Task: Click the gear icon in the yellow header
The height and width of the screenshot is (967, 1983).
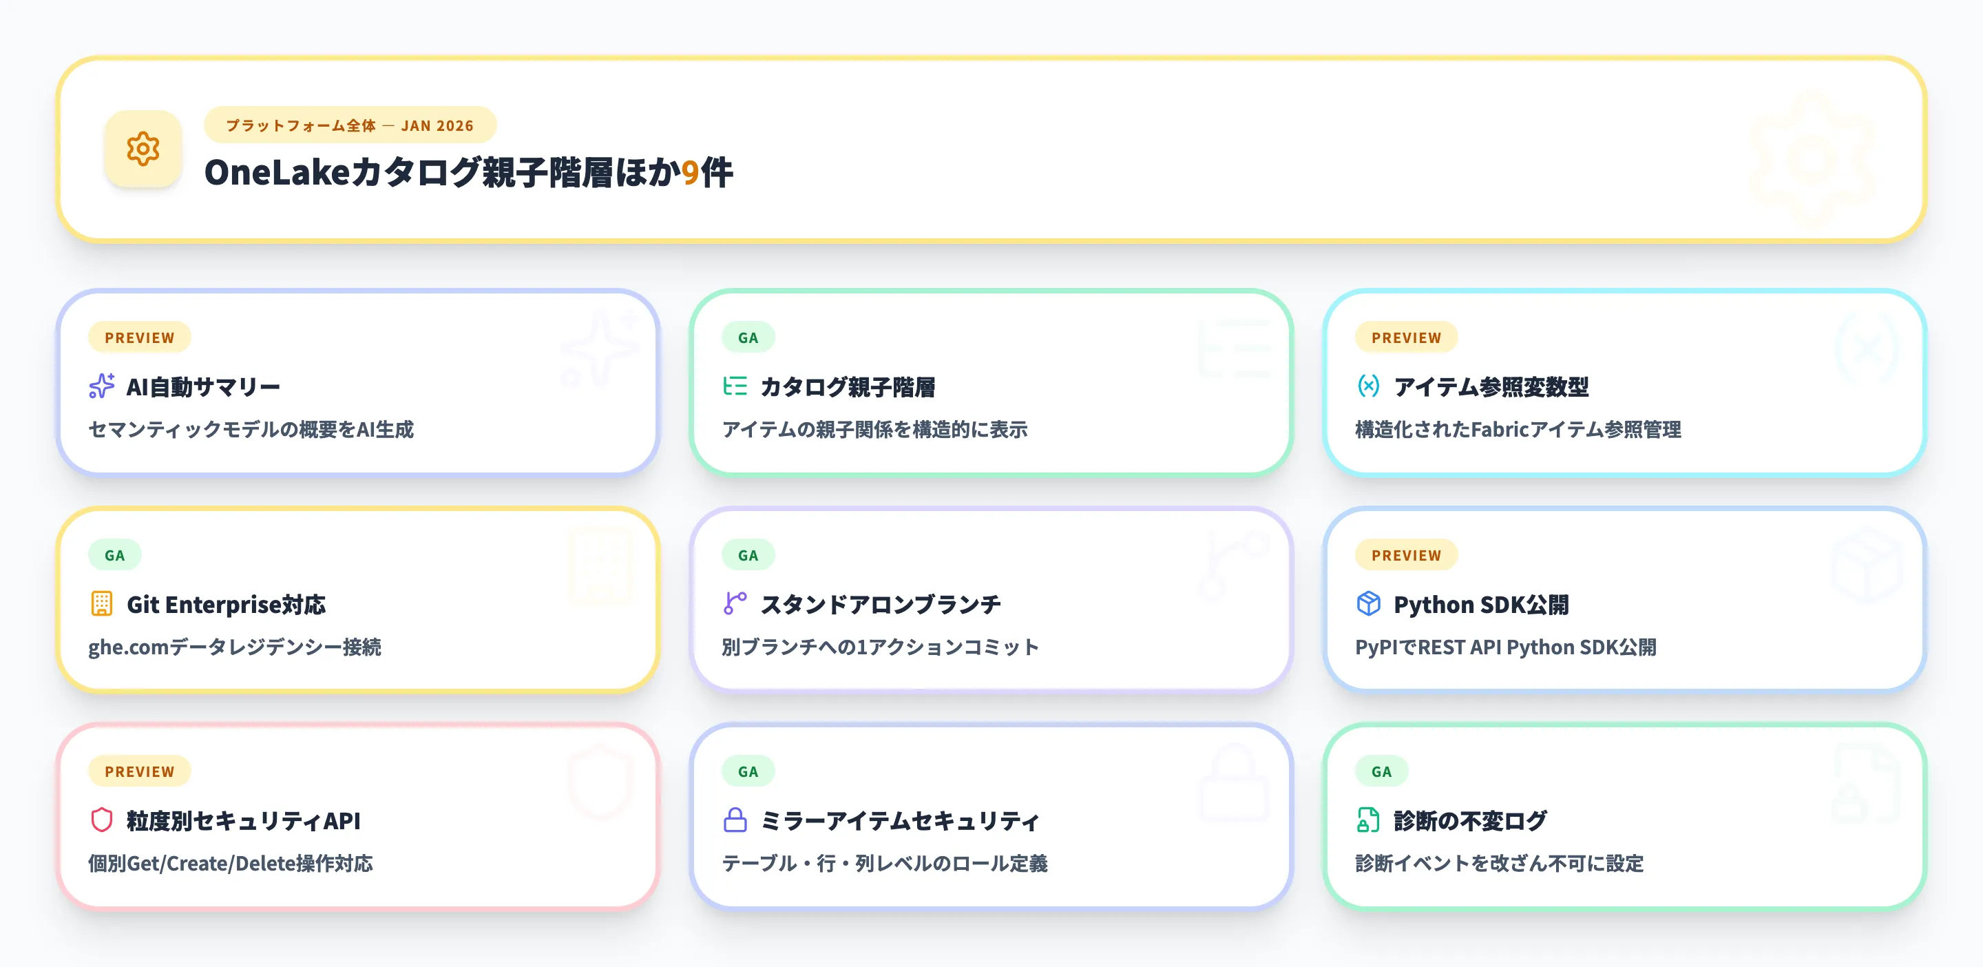Action: pos(143,150)
